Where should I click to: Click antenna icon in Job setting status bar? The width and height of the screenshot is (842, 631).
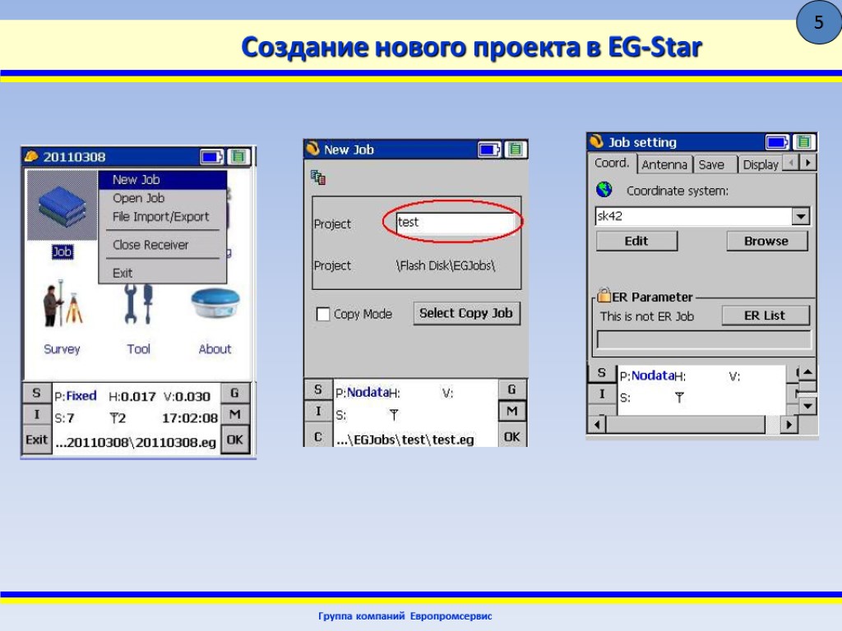pos(679,397)
